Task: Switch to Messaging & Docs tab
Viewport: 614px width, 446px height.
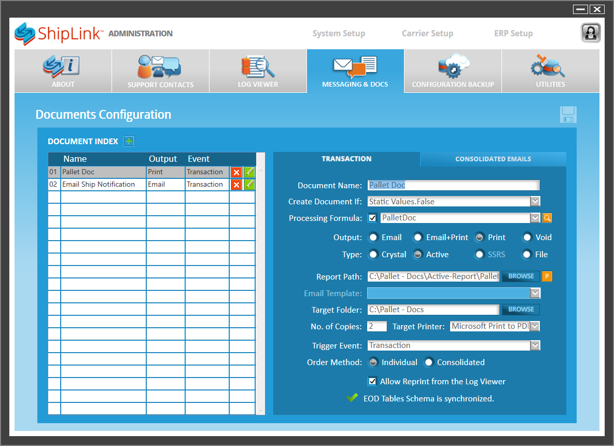Action: coord(355,71)
